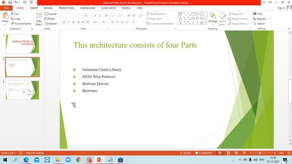
Task: Undo the last action
Action: 16,2
